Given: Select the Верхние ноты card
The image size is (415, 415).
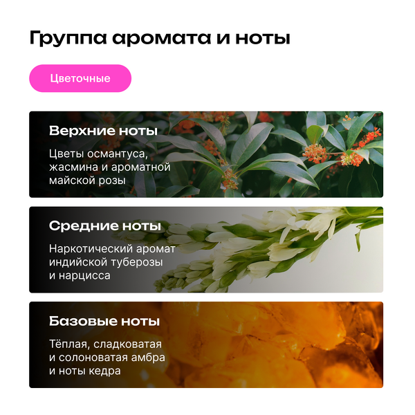Looking at the screenshot, I should point(206,154).
